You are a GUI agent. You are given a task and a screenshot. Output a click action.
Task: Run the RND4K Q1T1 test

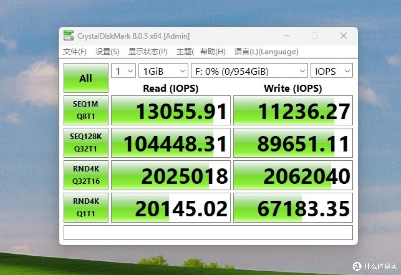pyautogui.click(x=86, y=207)
